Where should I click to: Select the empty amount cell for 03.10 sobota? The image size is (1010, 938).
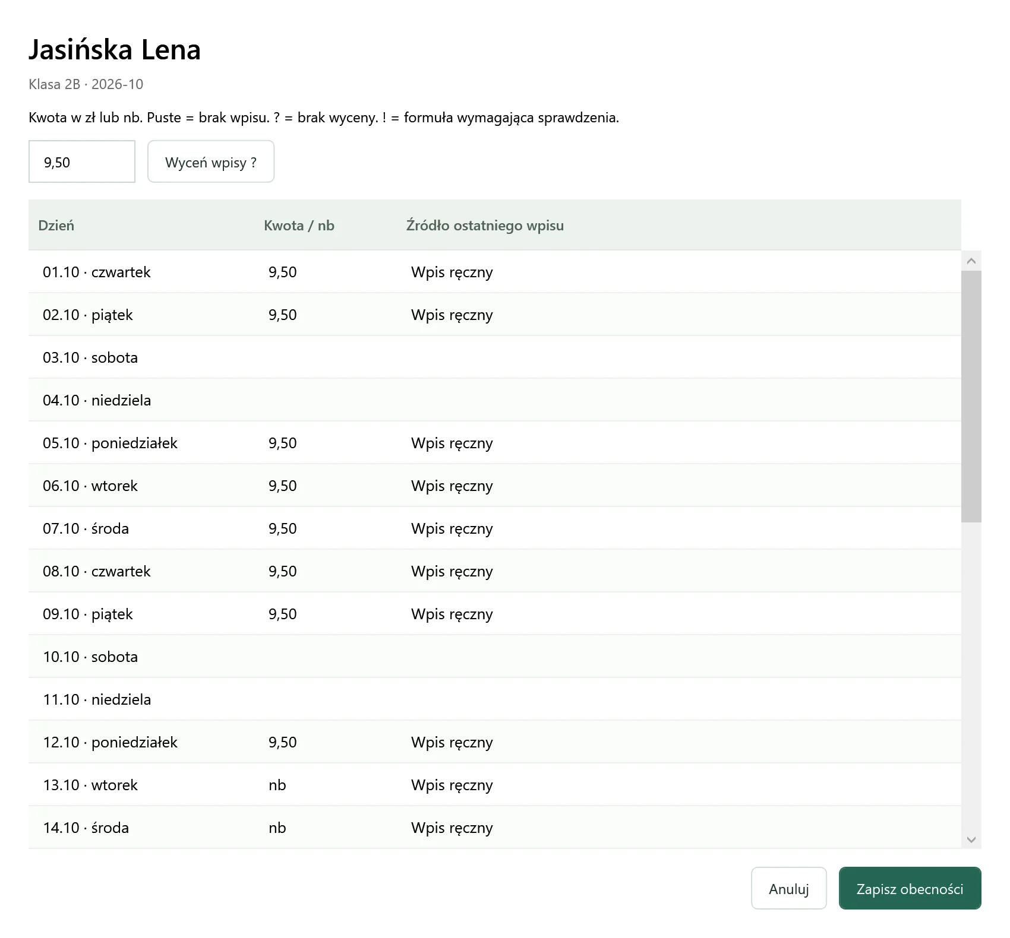click(326, 357)
